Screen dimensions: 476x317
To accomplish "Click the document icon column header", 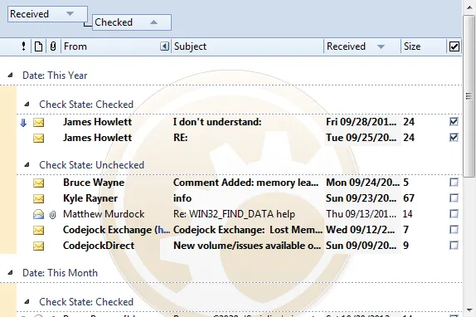I will click(38, 46).
